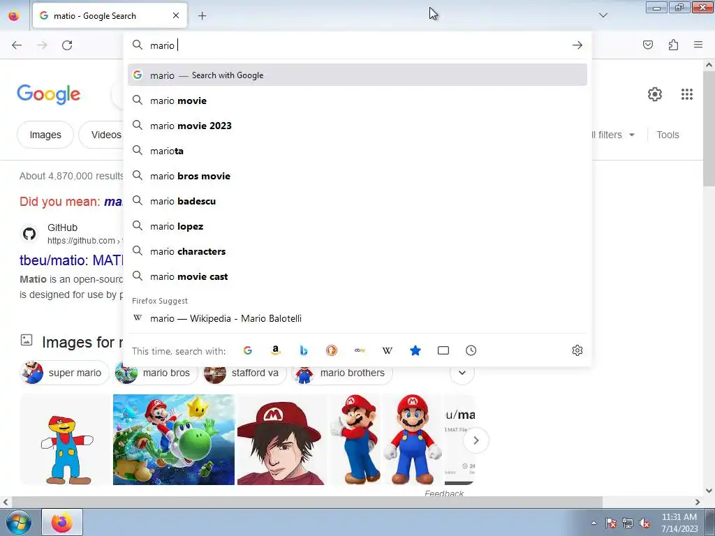Filter results by Videos
Viewport: 715px width, 536px height.
coord(101,135)
